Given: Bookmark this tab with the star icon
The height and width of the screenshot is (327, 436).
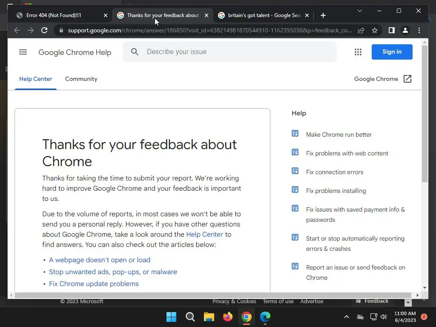Looking at the screenshot, I should tap(375, 30).
